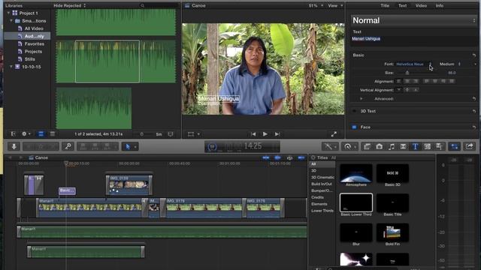This screenshot has width=481, height=270.
Task: Switch to the Info inspector tab
Action: pyautogui.click(x=439, y=5)
